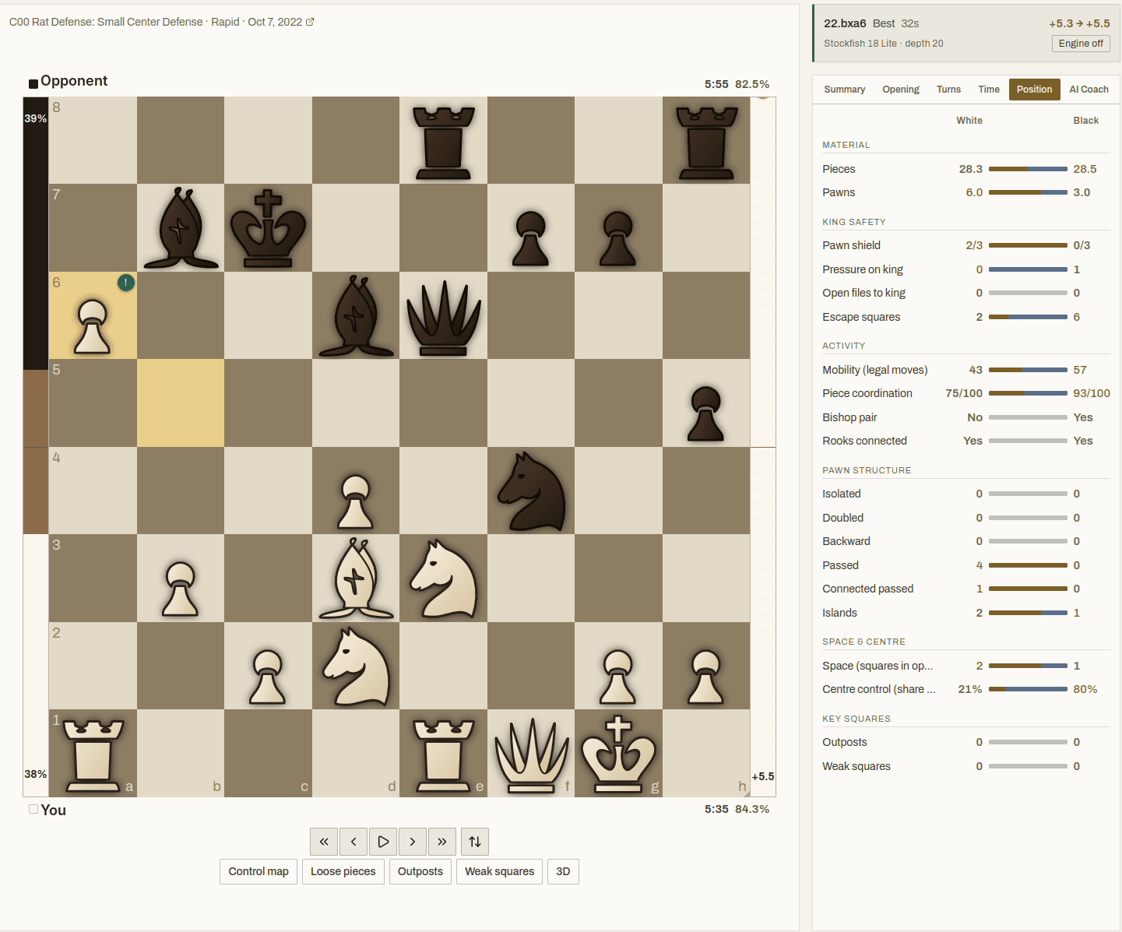Start autoplay of the moves

point(383,842)
